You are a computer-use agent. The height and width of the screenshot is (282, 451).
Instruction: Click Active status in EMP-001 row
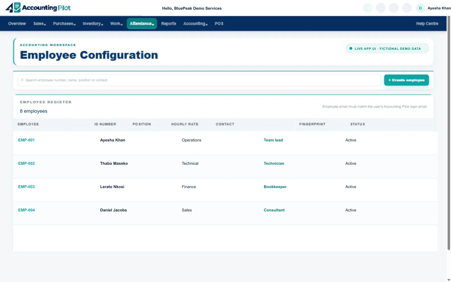(x=351, y=140)
